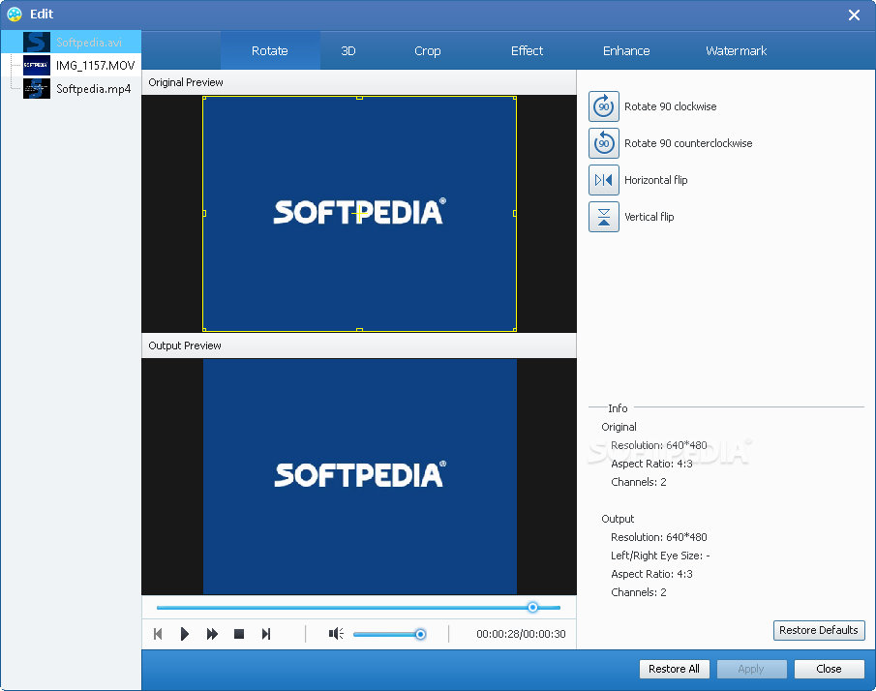Click the 00:00:28/00:00:30 time display
Viewport: 876px width, 691px height.
[x=521, y=634]
